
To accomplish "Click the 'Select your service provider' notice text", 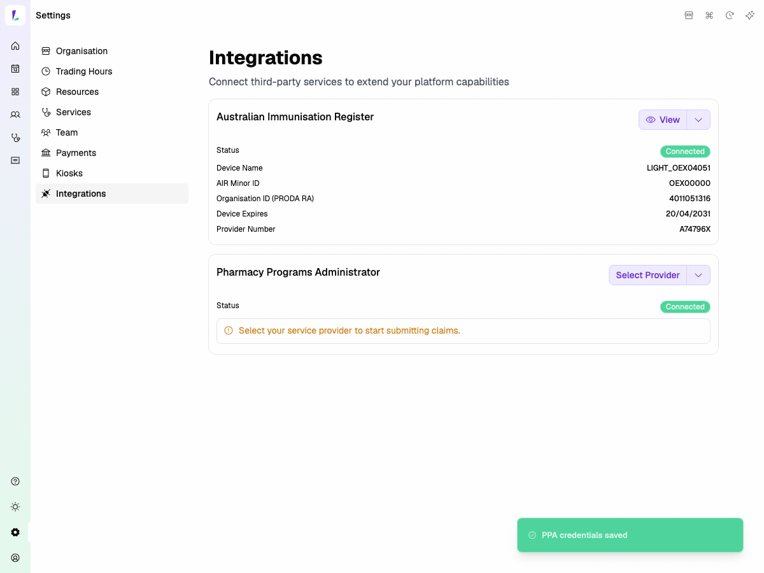I will tap(350, 330).
